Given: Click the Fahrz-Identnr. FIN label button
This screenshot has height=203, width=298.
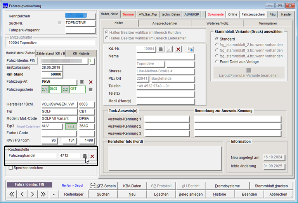Looking at the screenshot, I should point(21,61).
